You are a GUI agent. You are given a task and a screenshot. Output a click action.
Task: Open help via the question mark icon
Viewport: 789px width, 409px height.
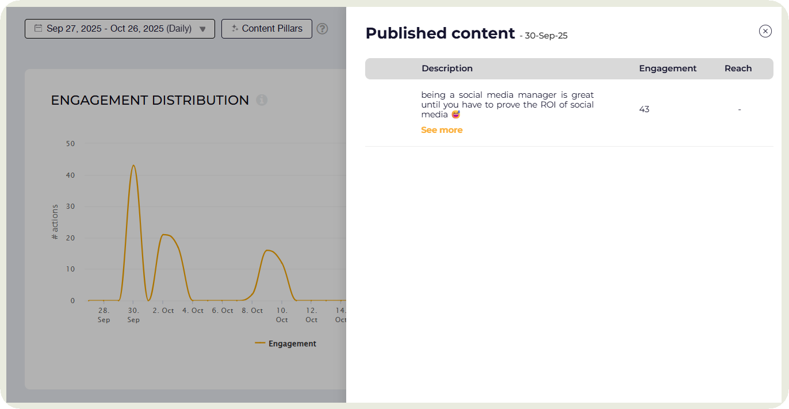[322, 29]
